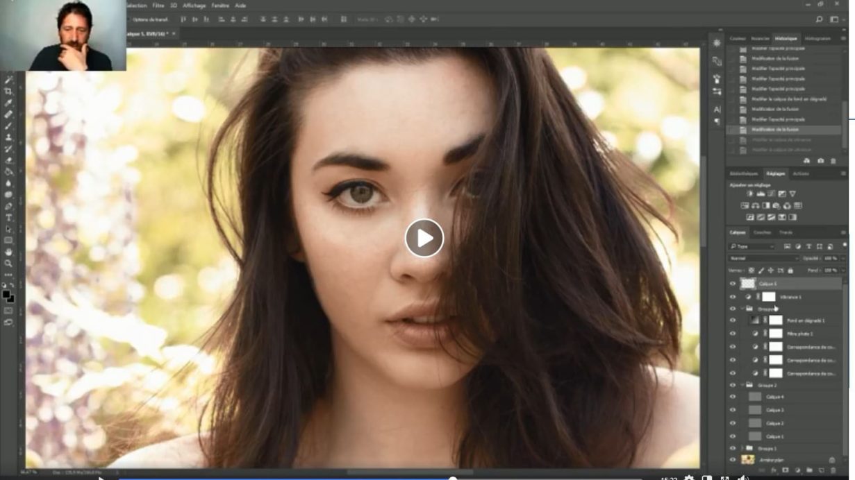This screenshot has width=855, height=480.
Task: Expand the Groupe 1 layer group
Action: click(x=742, y=449)
